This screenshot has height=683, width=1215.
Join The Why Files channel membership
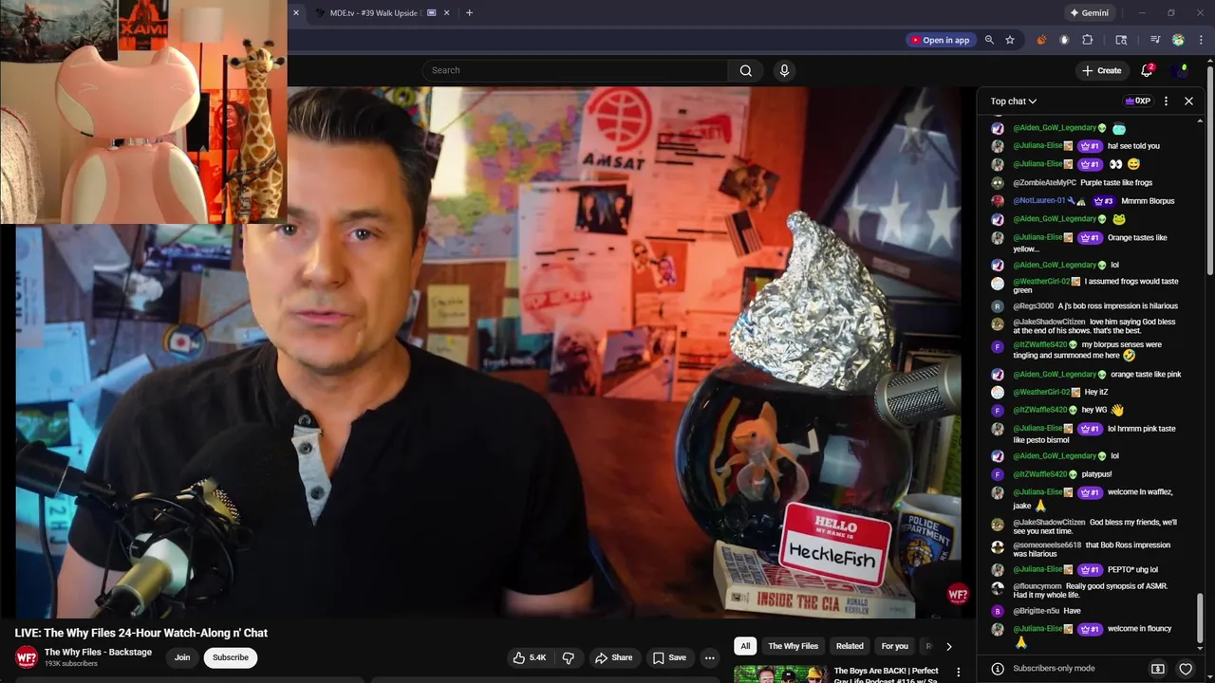(182, 657)
